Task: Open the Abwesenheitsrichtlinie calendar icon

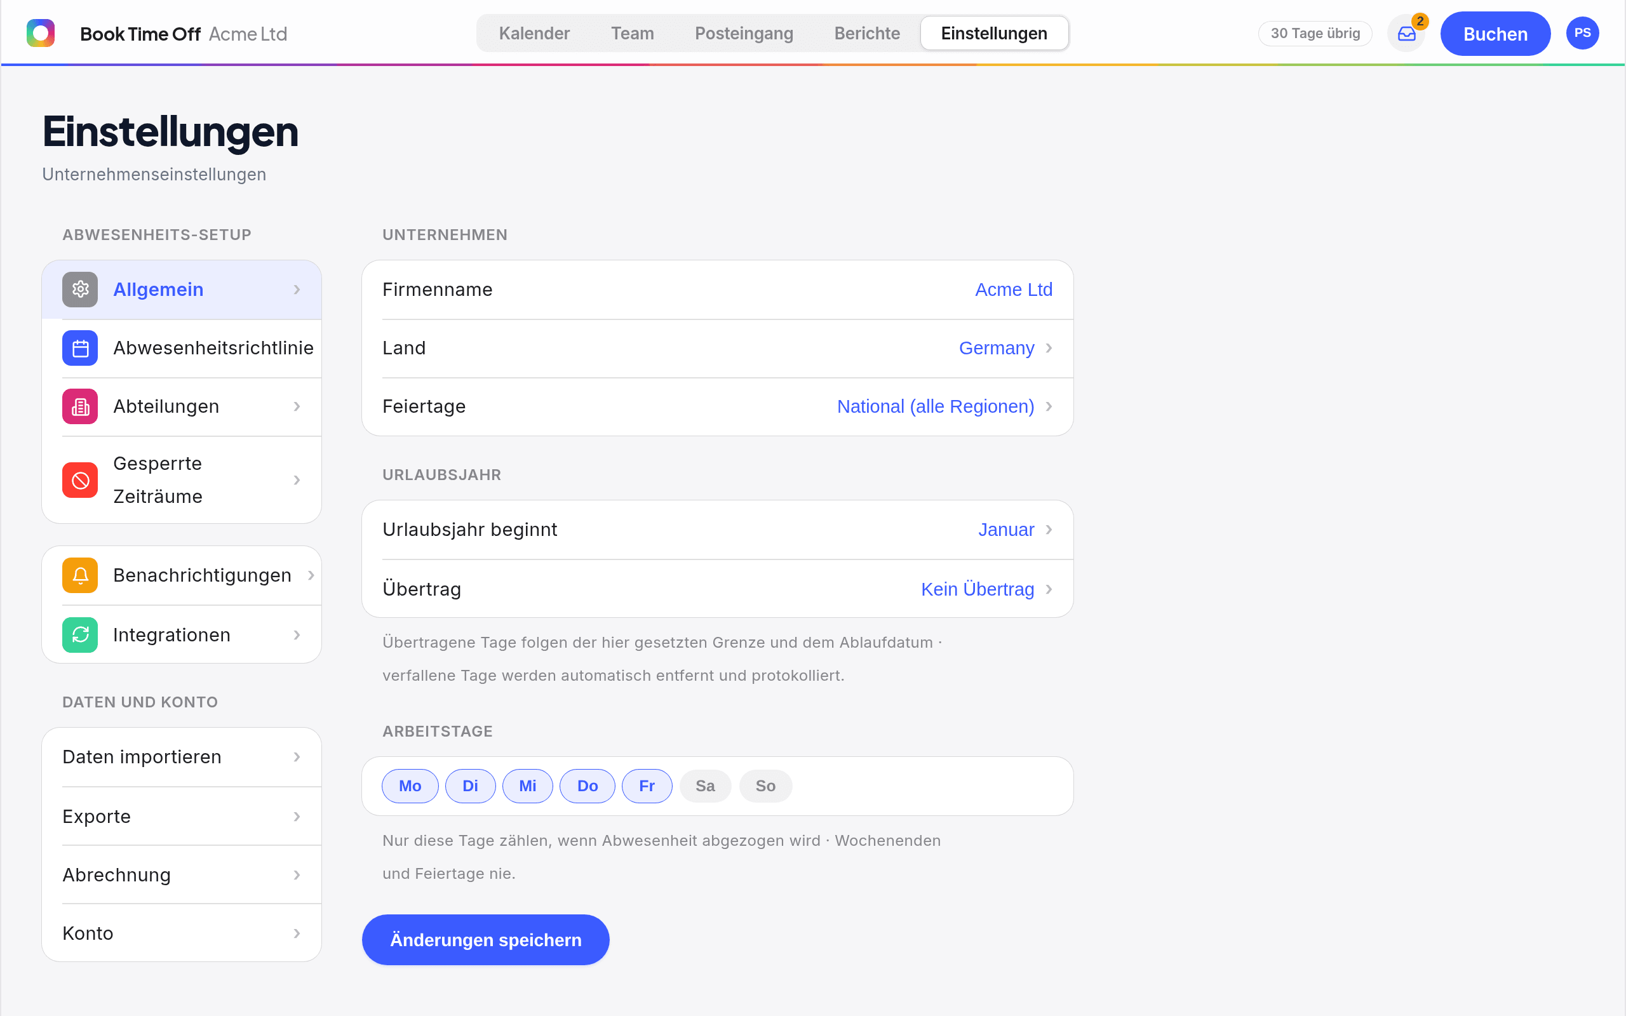Action: (80, 348)
